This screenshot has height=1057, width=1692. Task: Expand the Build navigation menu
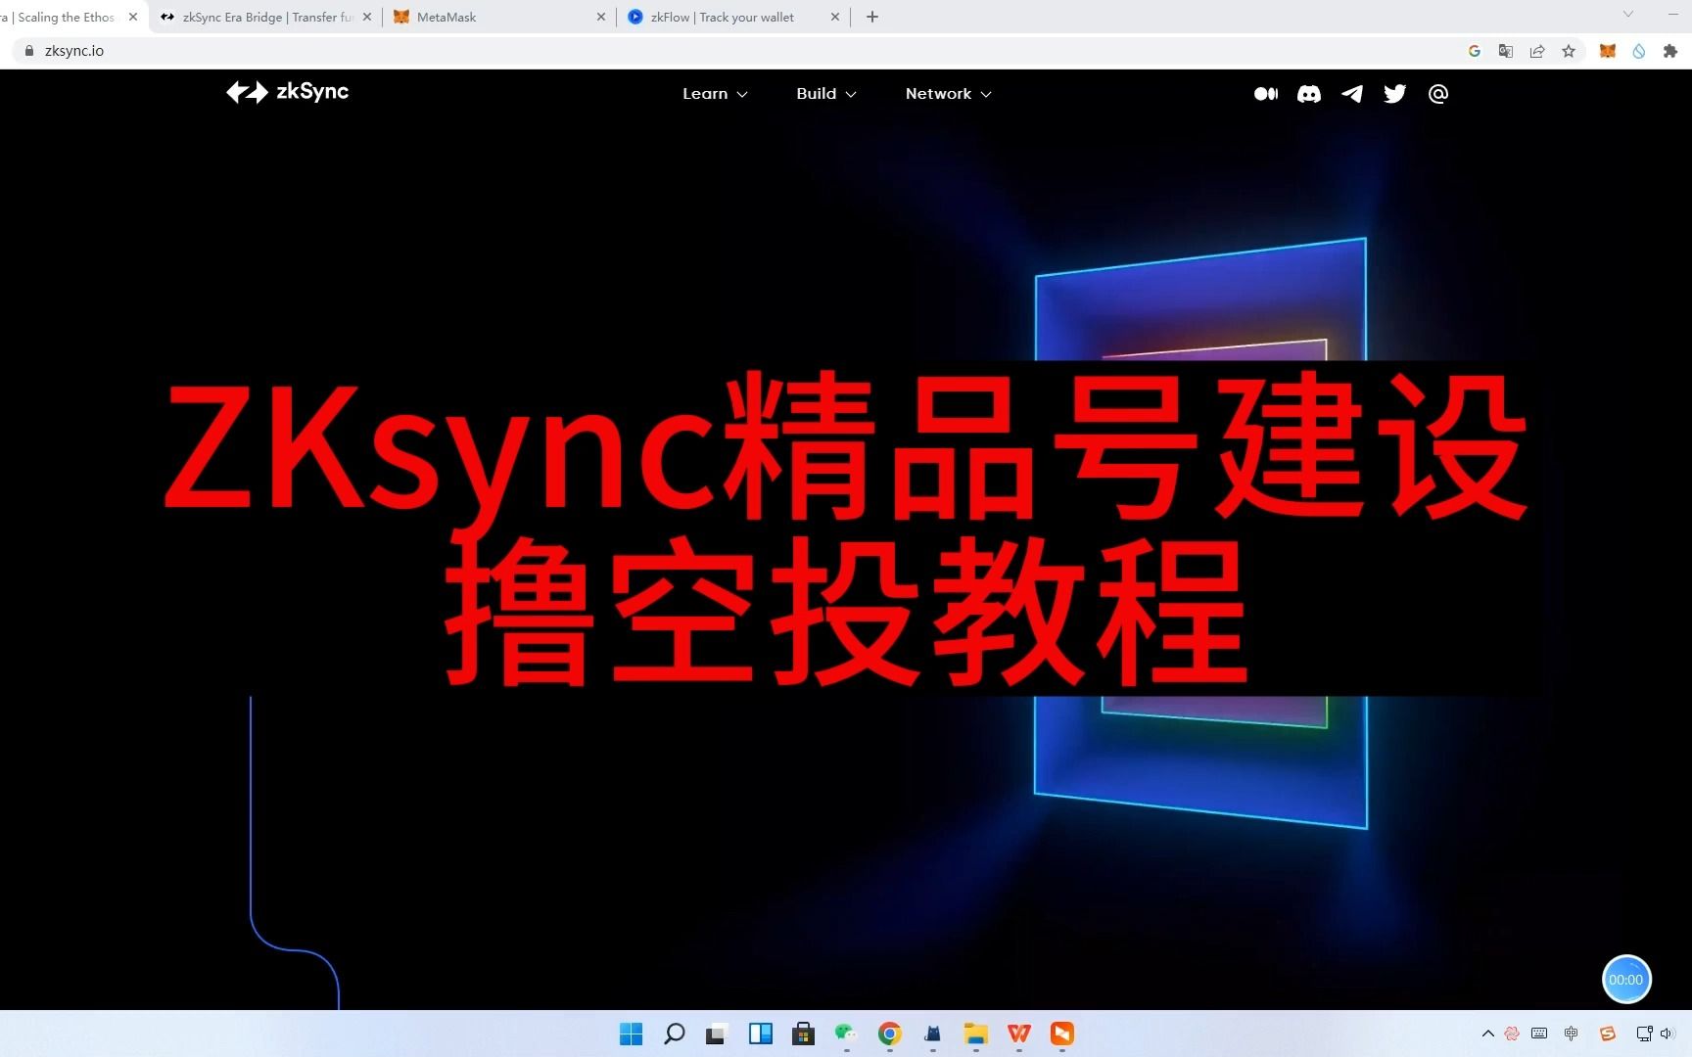(825, 94)
